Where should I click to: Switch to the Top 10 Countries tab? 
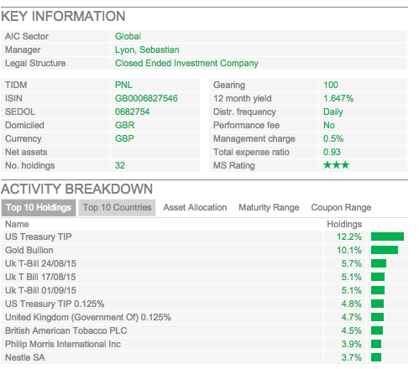(x=117, y=207)
